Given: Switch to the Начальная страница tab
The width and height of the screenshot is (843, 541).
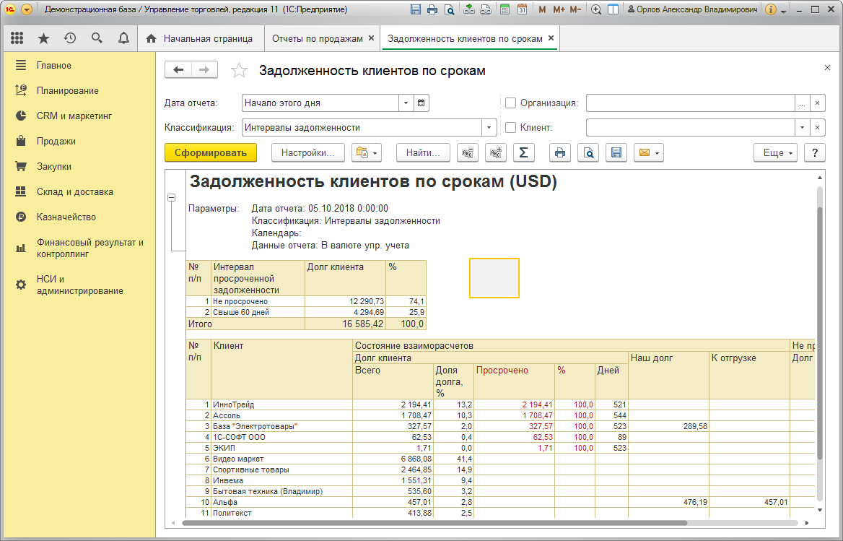Looking at the screenshot, I should click(199, 39).
